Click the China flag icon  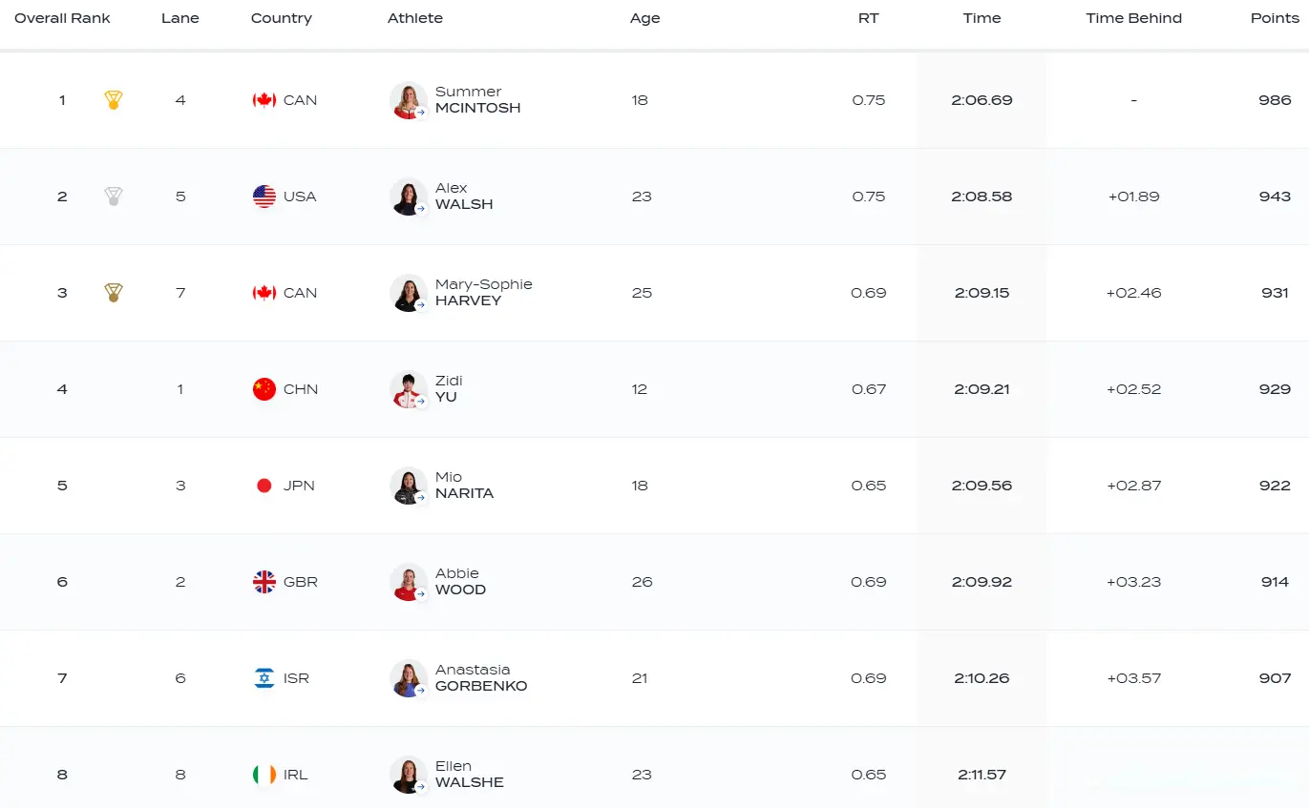[264, 389]
